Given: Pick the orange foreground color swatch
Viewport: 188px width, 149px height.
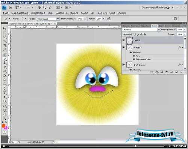Looking at the screenshot, I should pos(3,126).
